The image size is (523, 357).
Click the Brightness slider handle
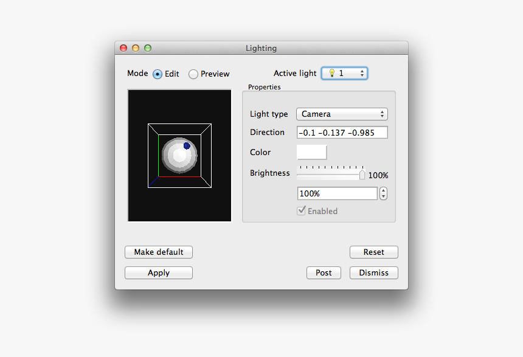[362, 175]
